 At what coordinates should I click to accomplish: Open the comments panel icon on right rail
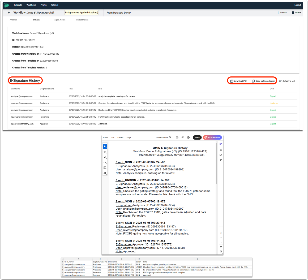pyautogui.click(x=221, y=150)
